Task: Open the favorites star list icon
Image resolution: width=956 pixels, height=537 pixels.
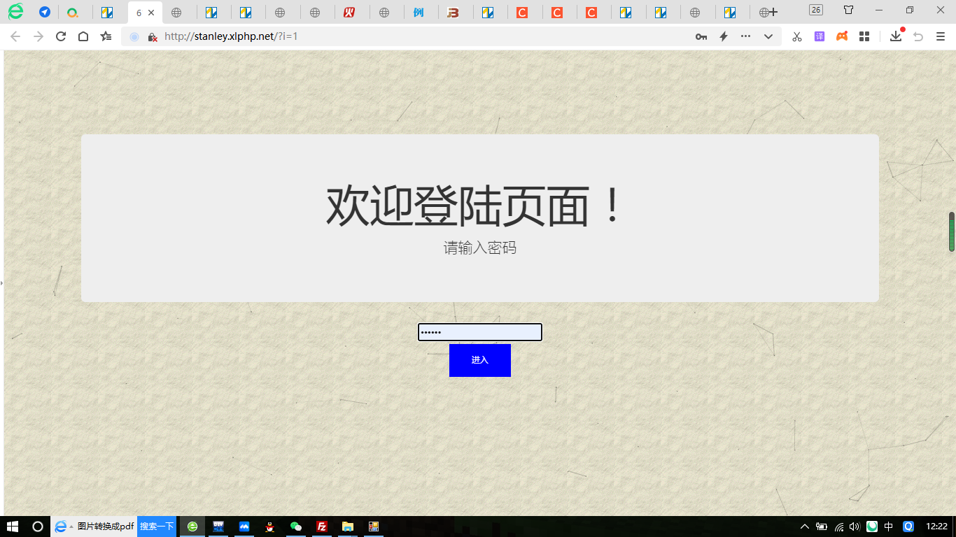Action: tap(106, 36)
